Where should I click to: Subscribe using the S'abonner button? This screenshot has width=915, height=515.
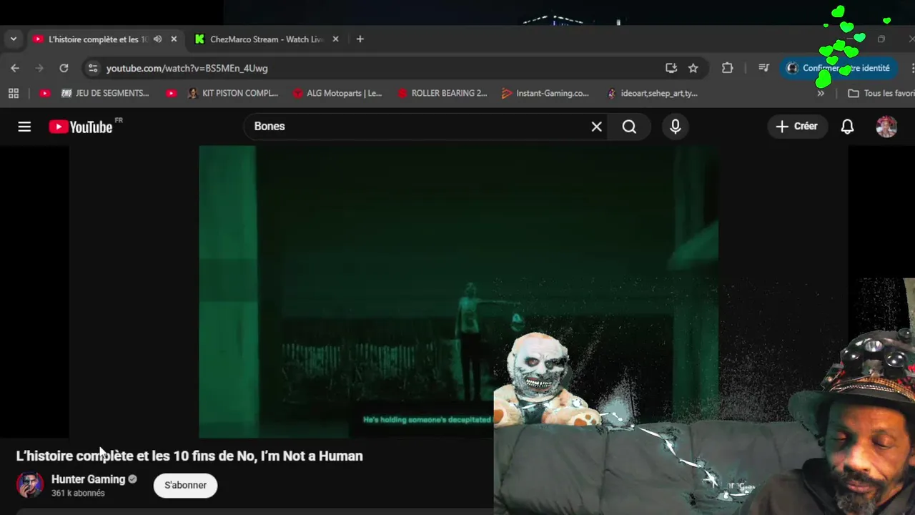[185, 485]
